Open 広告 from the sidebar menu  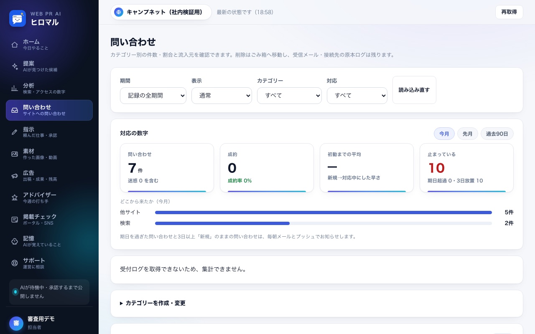[49, 176]
